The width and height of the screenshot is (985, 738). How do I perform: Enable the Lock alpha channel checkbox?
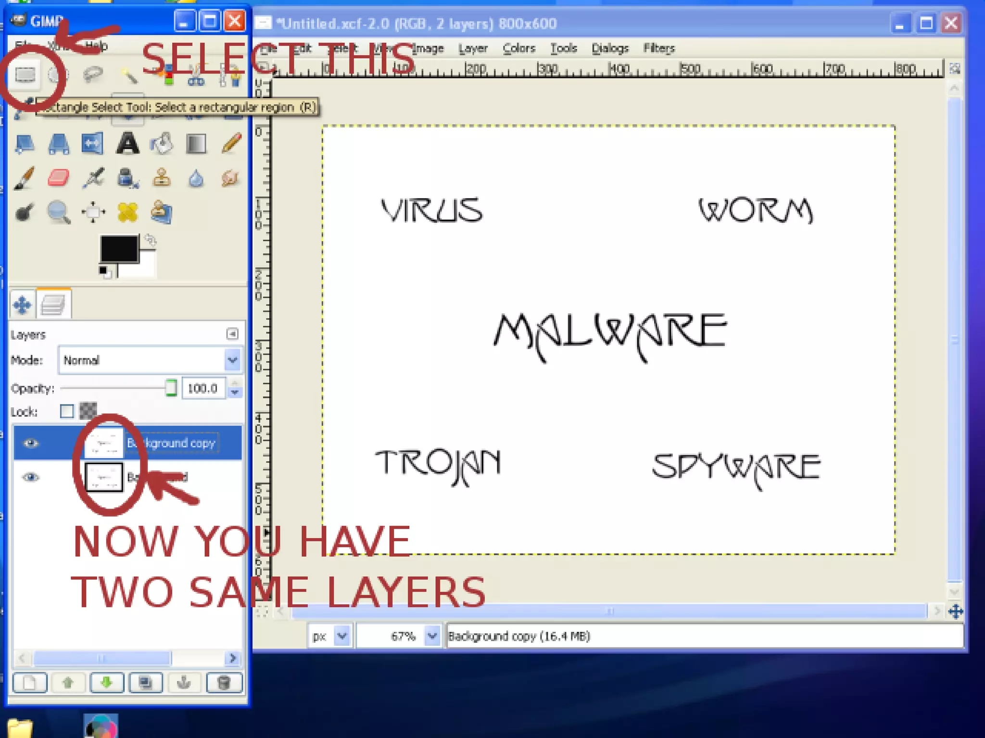tap(67, 411)
